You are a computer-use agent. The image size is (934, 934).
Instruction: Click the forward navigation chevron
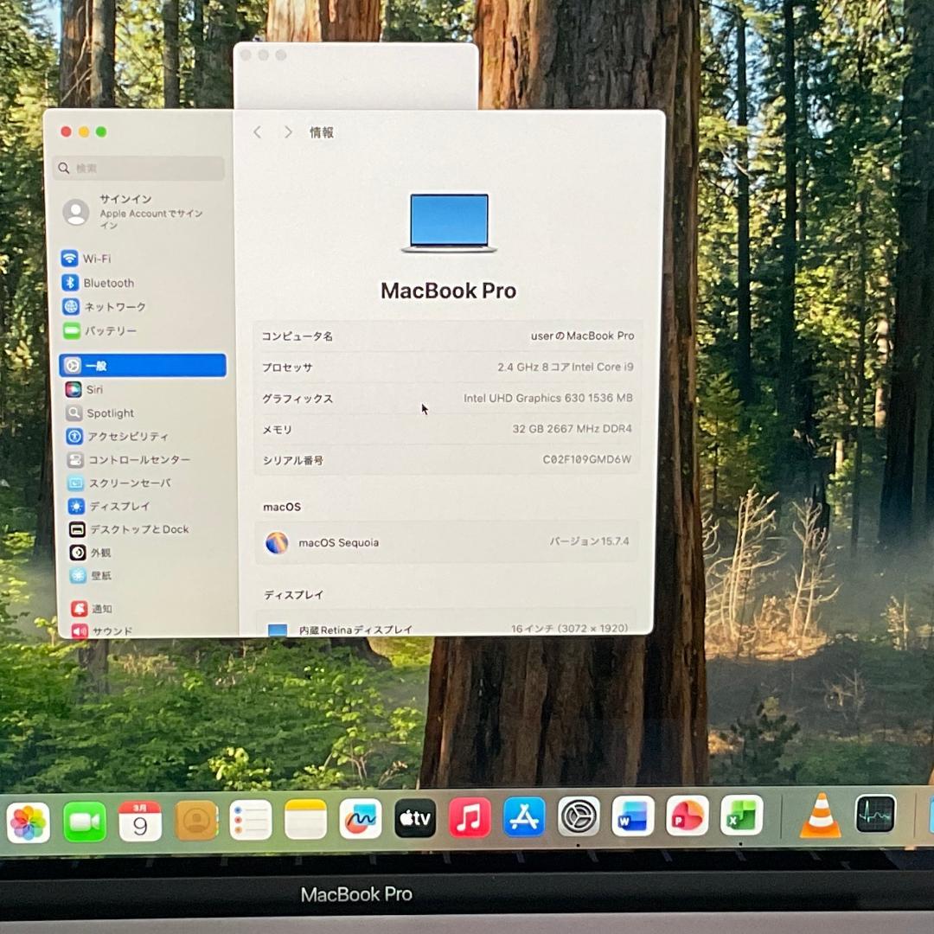(x=288, y=131)
